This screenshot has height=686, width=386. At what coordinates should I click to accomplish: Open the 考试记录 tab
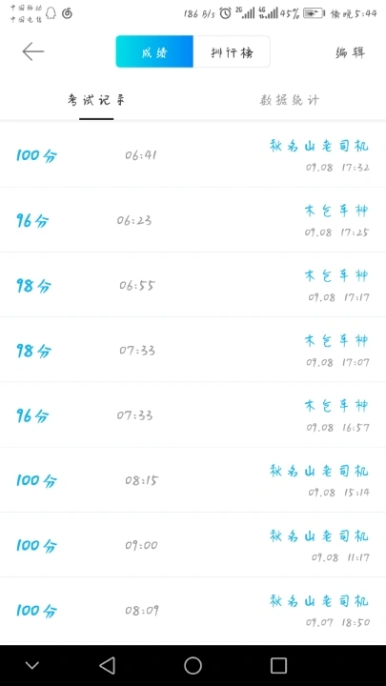point(96,100)
